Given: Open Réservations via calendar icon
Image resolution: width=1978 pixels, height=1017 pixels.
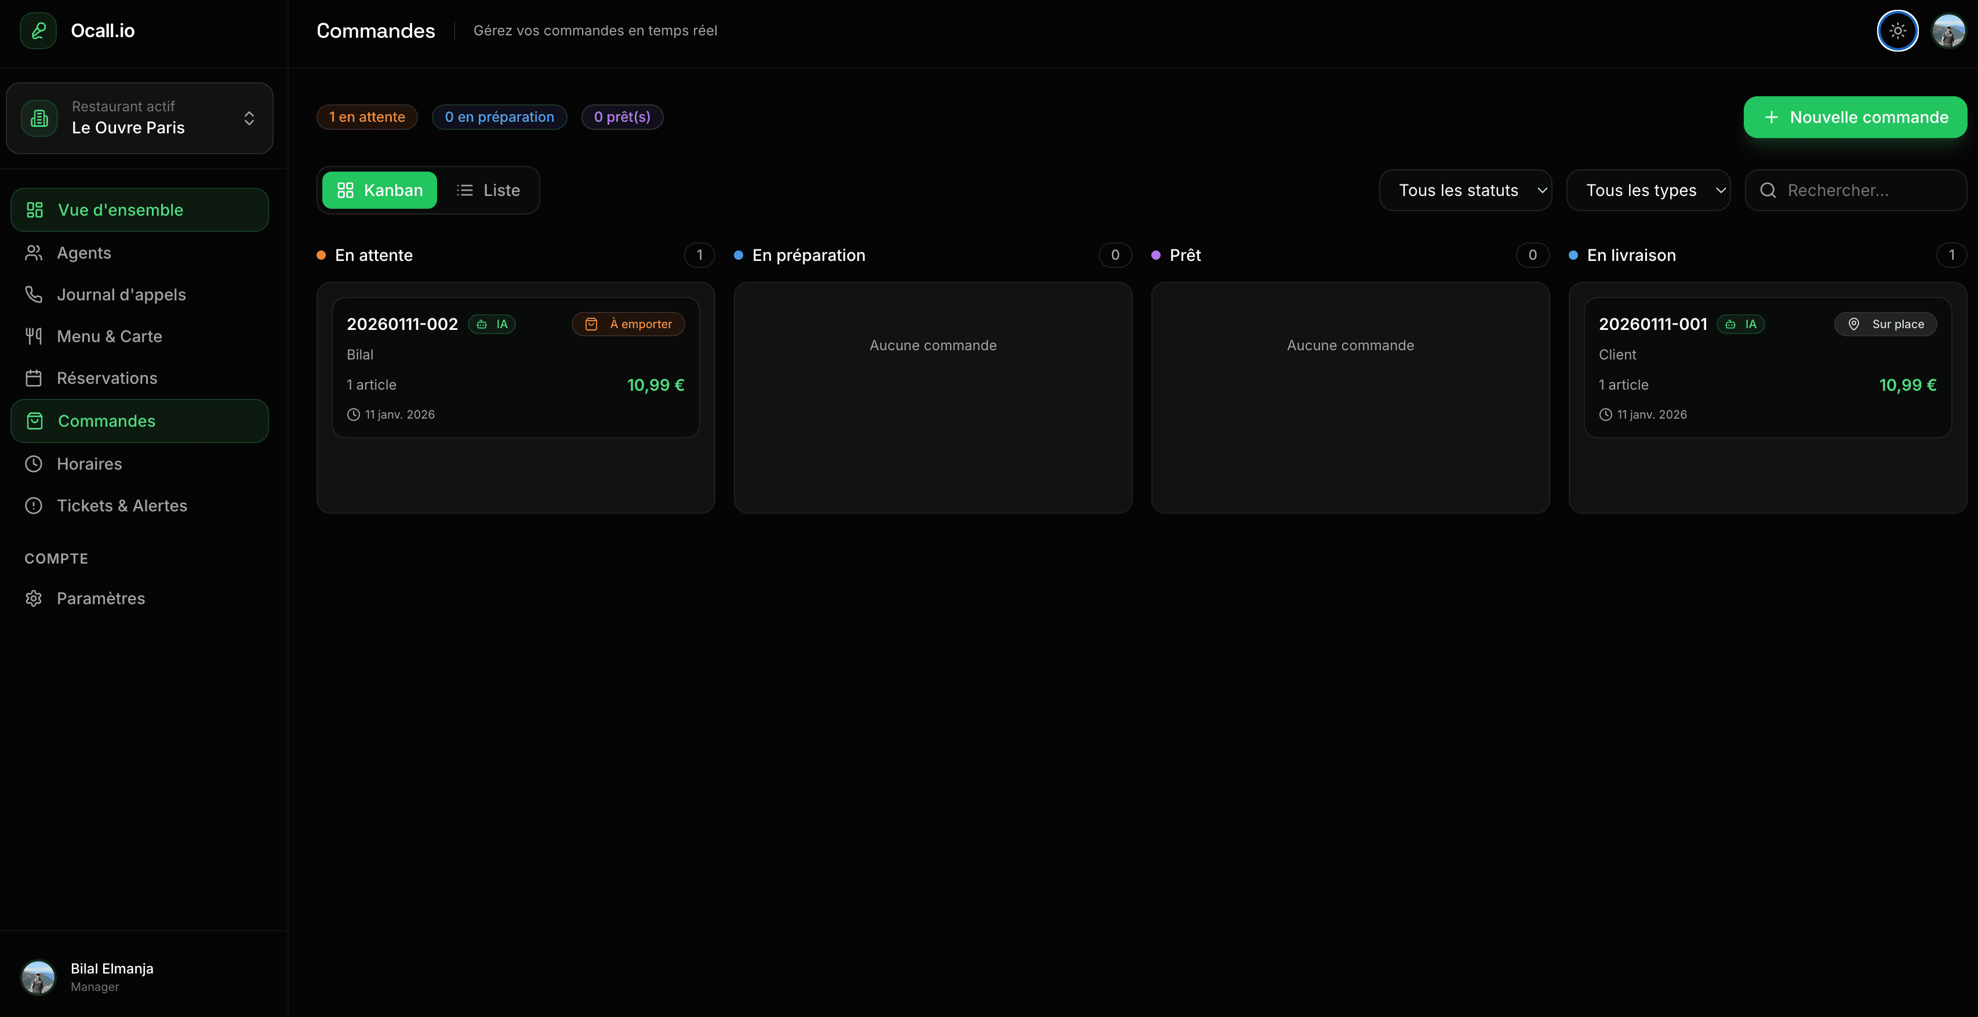Looking at the screenshot, I should pyautogui.click(x=34, y=378).
